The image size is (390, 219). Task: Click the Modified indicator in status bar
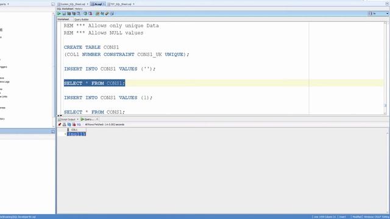click(357, 217)
